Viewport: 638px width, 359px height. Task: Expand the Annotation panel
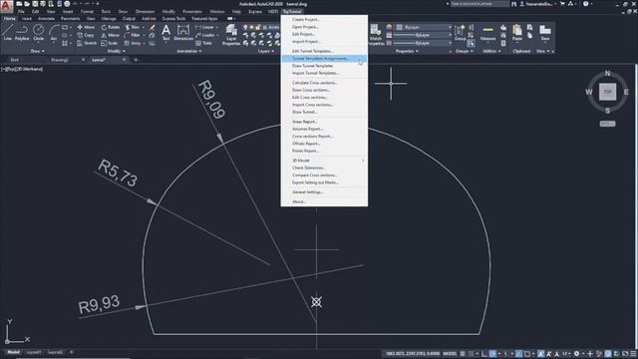pos(189,51)
